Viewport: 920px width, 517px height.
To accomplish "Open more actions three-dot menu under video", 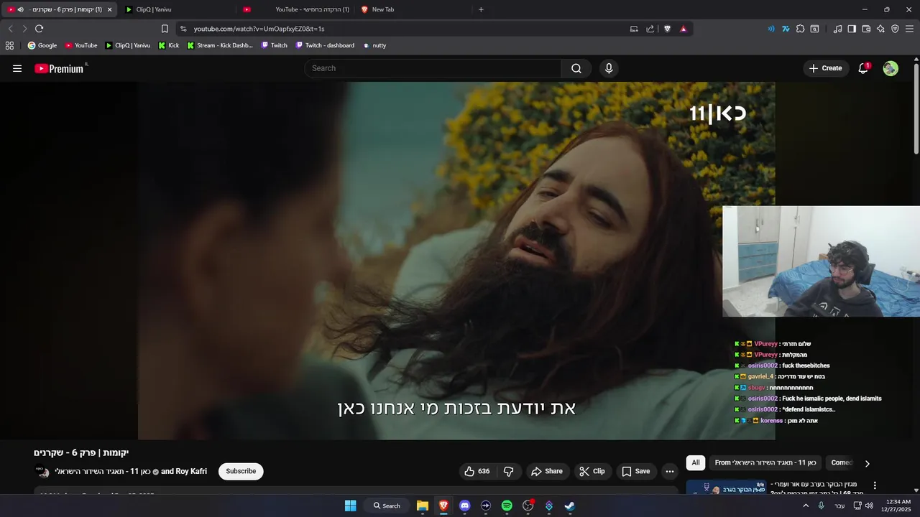I will (670, 471).
